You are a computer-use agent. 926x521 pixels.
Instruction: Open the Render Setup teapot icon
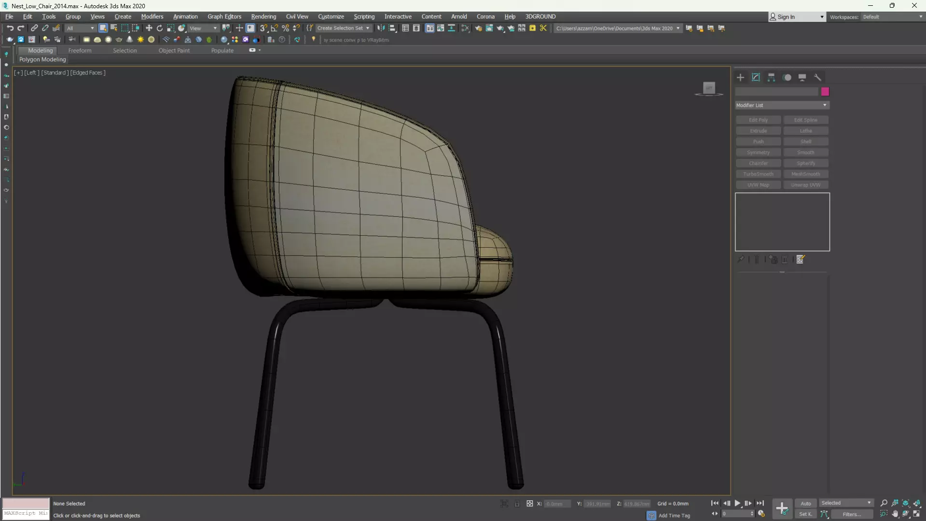tap(478, 28)
